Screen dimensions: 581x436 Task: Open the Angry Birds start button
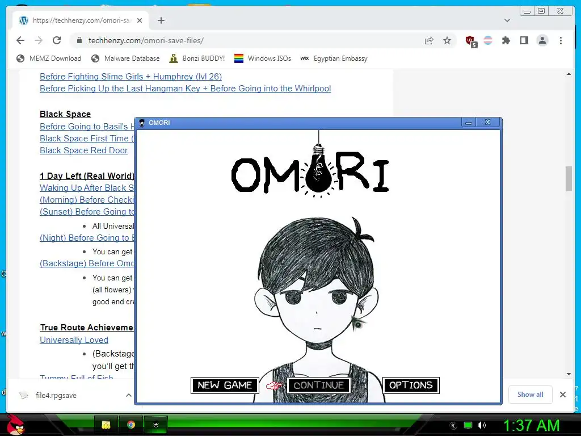click(x=15, y=425)
